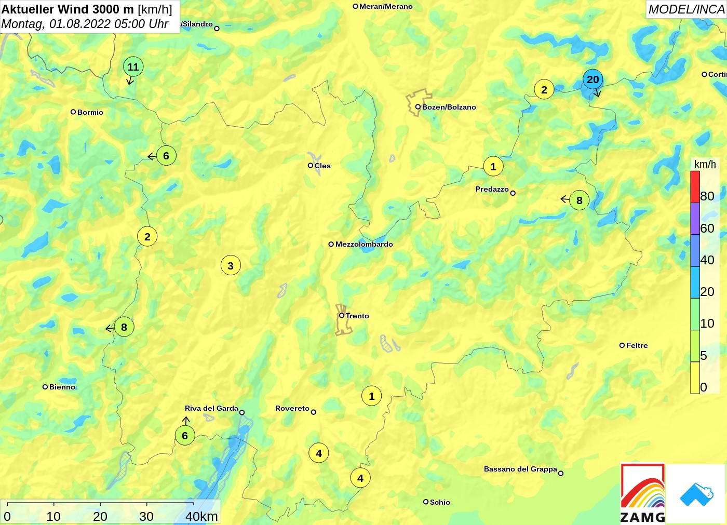727x525 pixels.
Task: Click the yellow 0–5 legend swatch
Action: tap(695, 378)
